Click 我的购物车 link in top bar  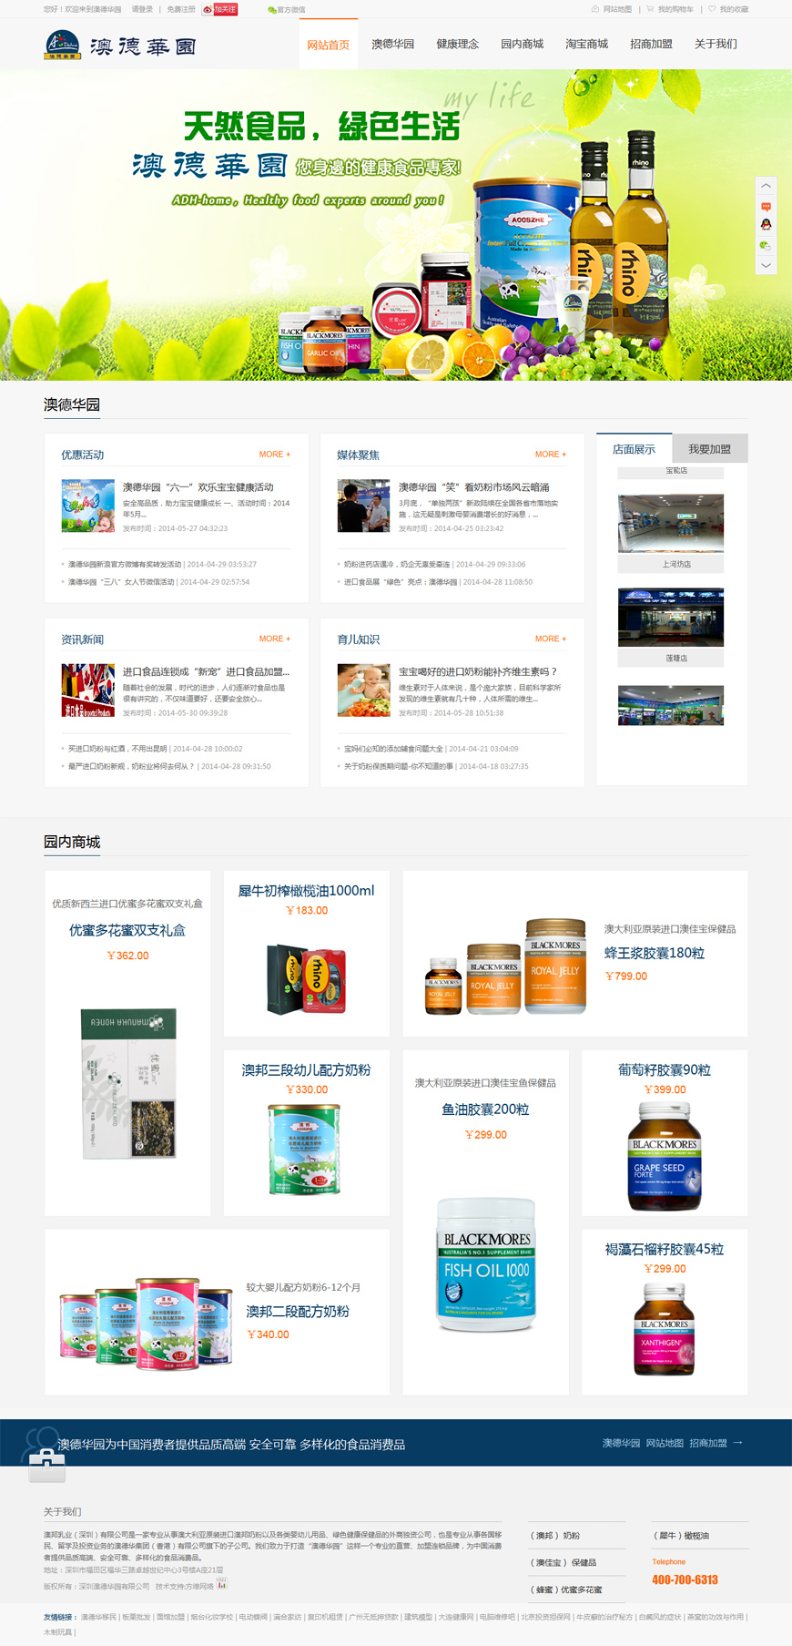675,9
